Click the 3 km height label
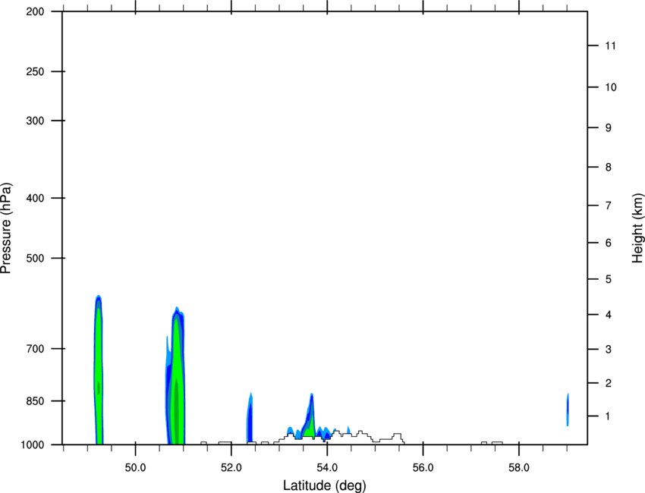Viewport: 645px width, 493px height. click(x=609, y=349)
